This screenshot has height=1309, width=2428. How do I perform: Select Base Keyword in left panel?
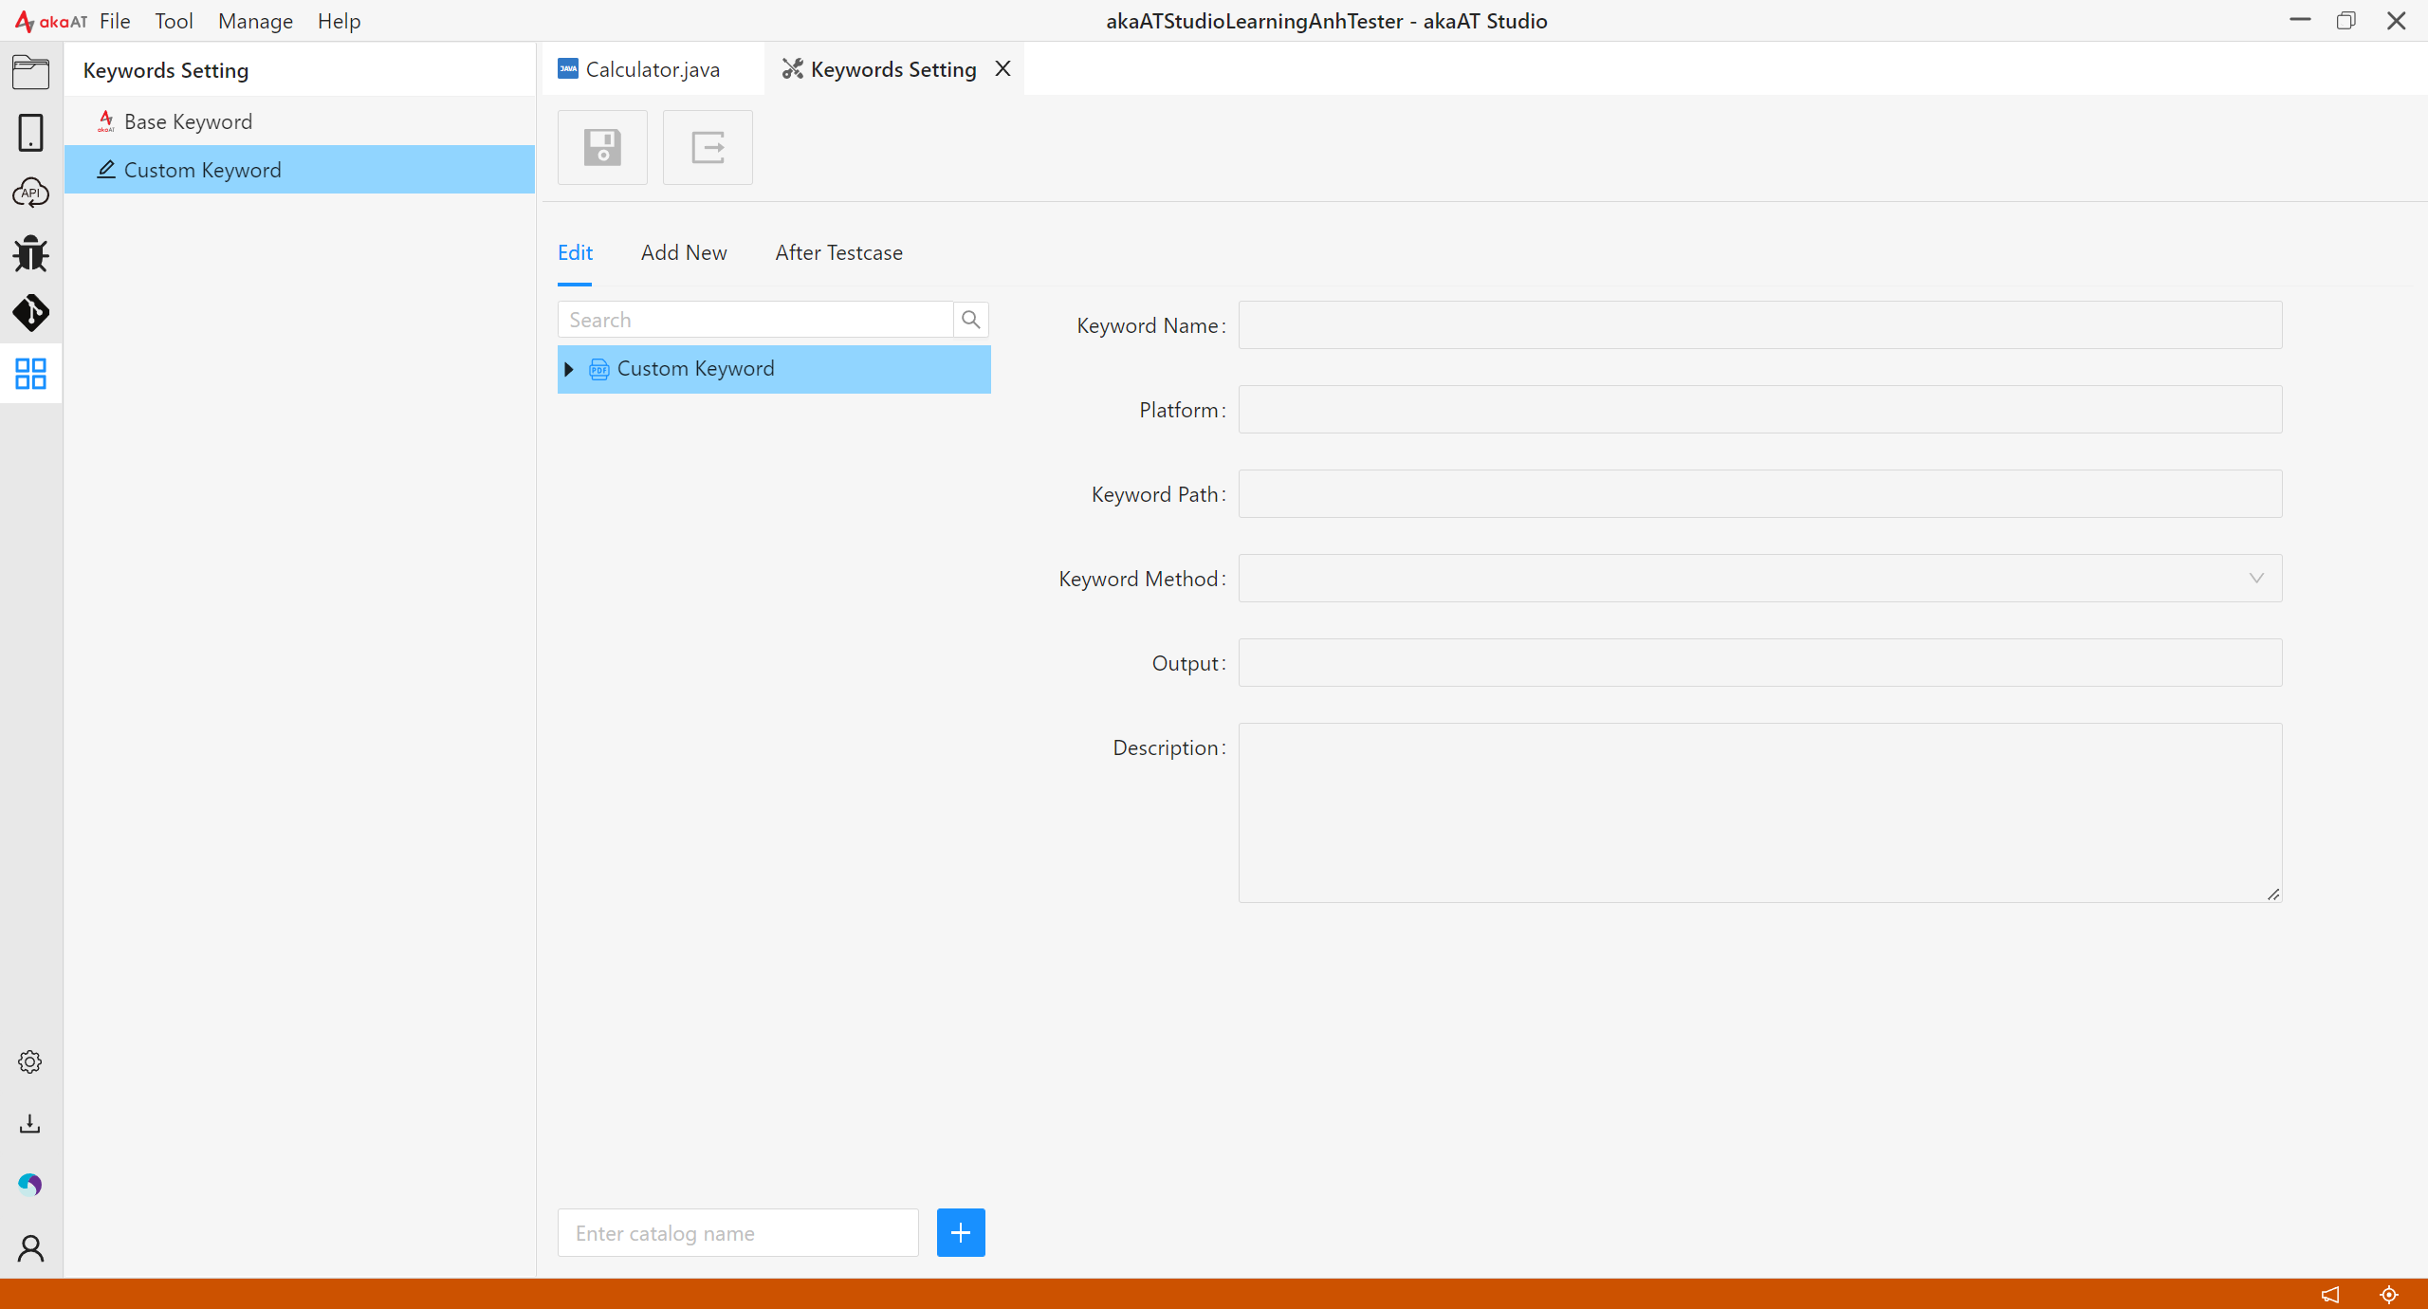tap(300, 121)
